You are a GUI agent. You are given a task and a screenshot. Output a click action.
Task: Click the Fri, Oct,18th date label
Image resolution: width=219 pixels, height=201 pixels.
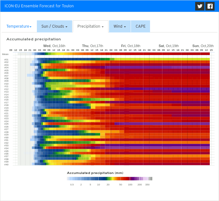coord(131,46)
